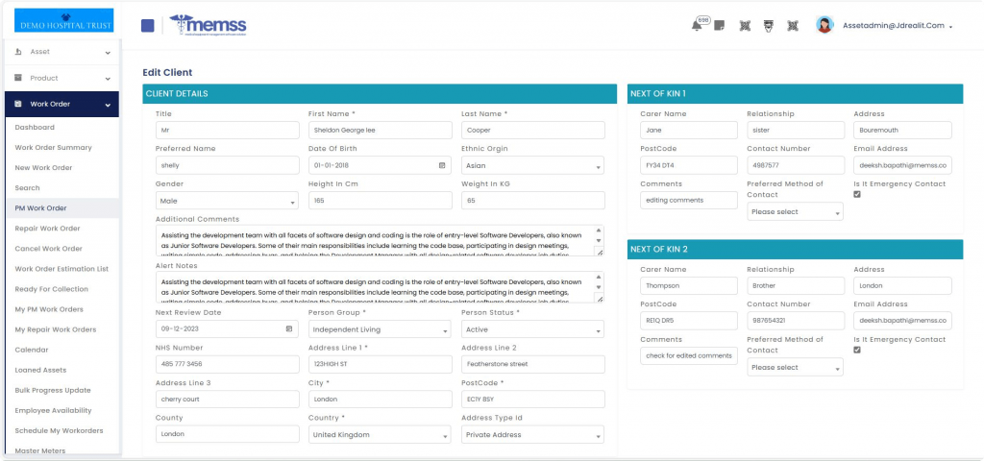Open the Ethnic Orgin dropdown
Screen dimensions: 984x461
click(x=532, y=165)
